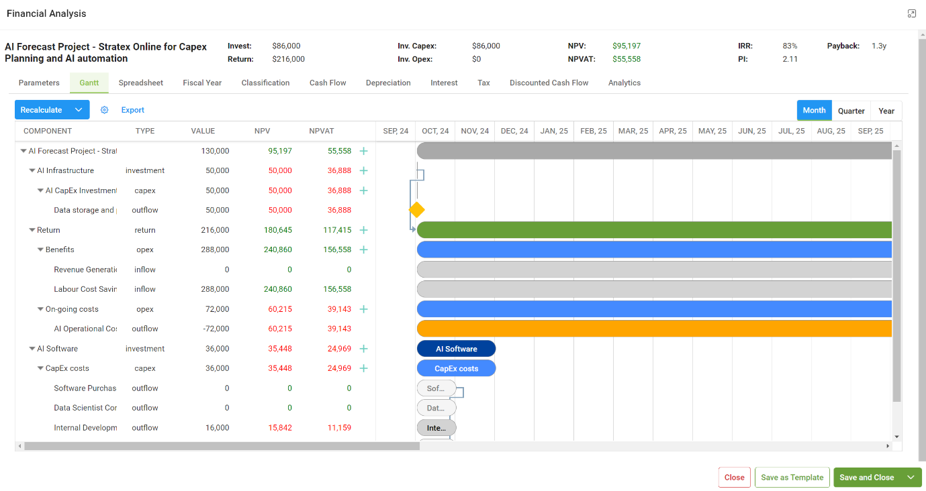This screenshot has height=491, width=926.
Task: Open the Depreciation tab
Action: (388, 83)
